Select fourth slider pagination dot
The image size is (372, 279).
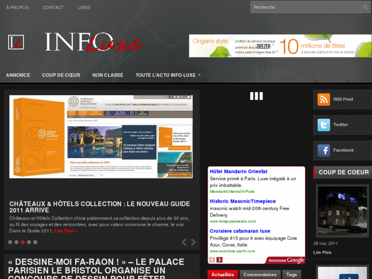pyautogui.click(x=29, y=242)
